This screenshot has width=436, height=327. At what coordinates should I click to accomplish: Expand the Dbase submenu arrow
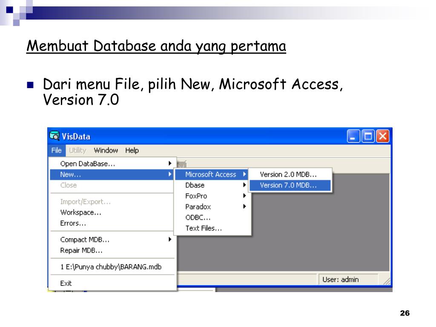(x=244, y=185)
